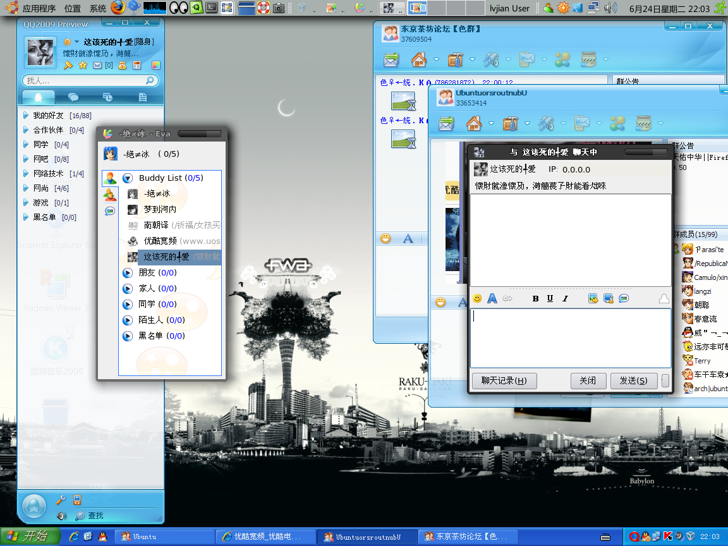The image size is (728, 546).
Task: Open emoticon picker in Eva chat window
Action: click(477, 298)
